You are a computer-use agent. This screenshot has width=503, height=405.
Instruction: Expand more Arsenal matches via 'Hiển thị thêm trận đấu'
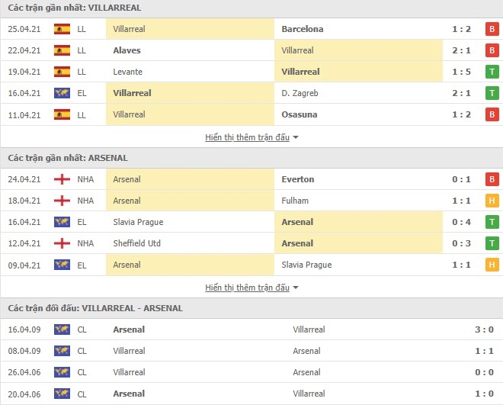tap(247, 288)
